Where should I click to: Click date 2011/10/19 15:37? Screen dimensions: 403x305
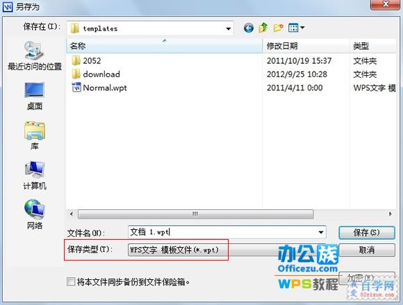299,61
